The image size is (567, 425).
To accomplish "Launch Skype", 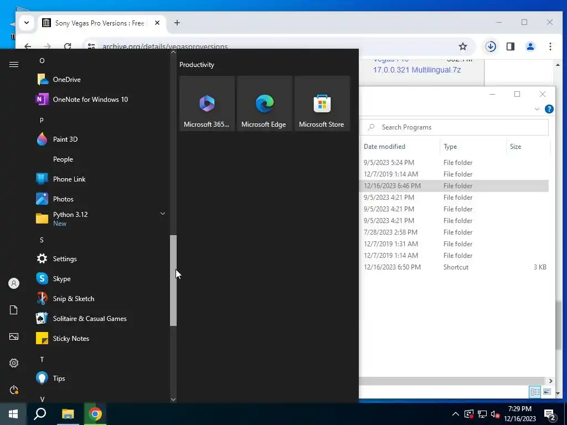I will click(101, 279).
